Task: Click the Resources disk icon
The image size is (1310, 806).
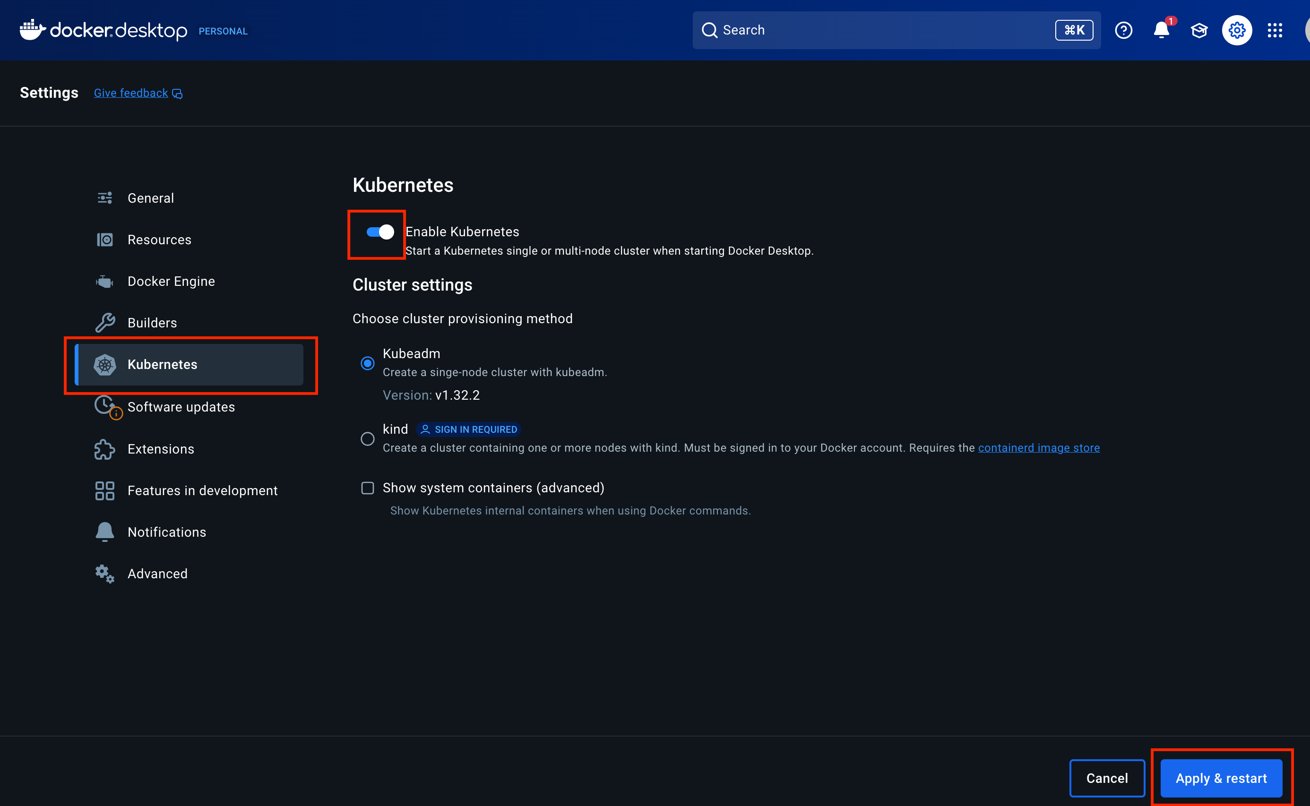Action: coord(104,240)
